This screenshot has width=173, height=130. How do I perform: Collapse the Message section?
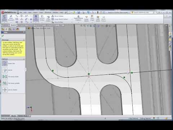click(x=24, y=40)
